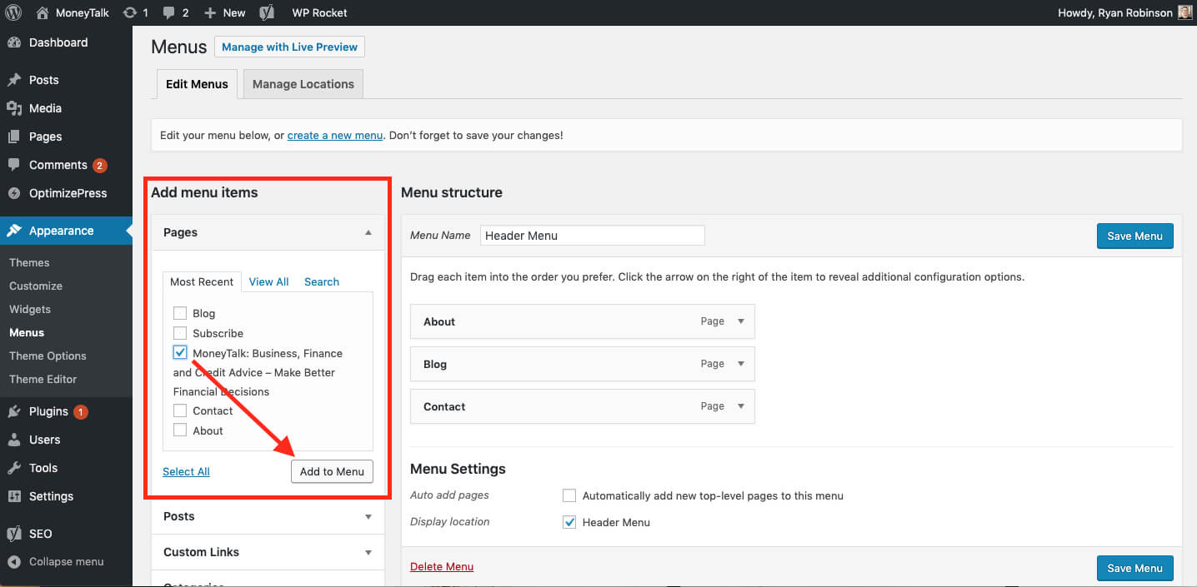Switch to the Manage Locations tab
Viewport: 1197px width, 587px height.
[x=303, y=84]
